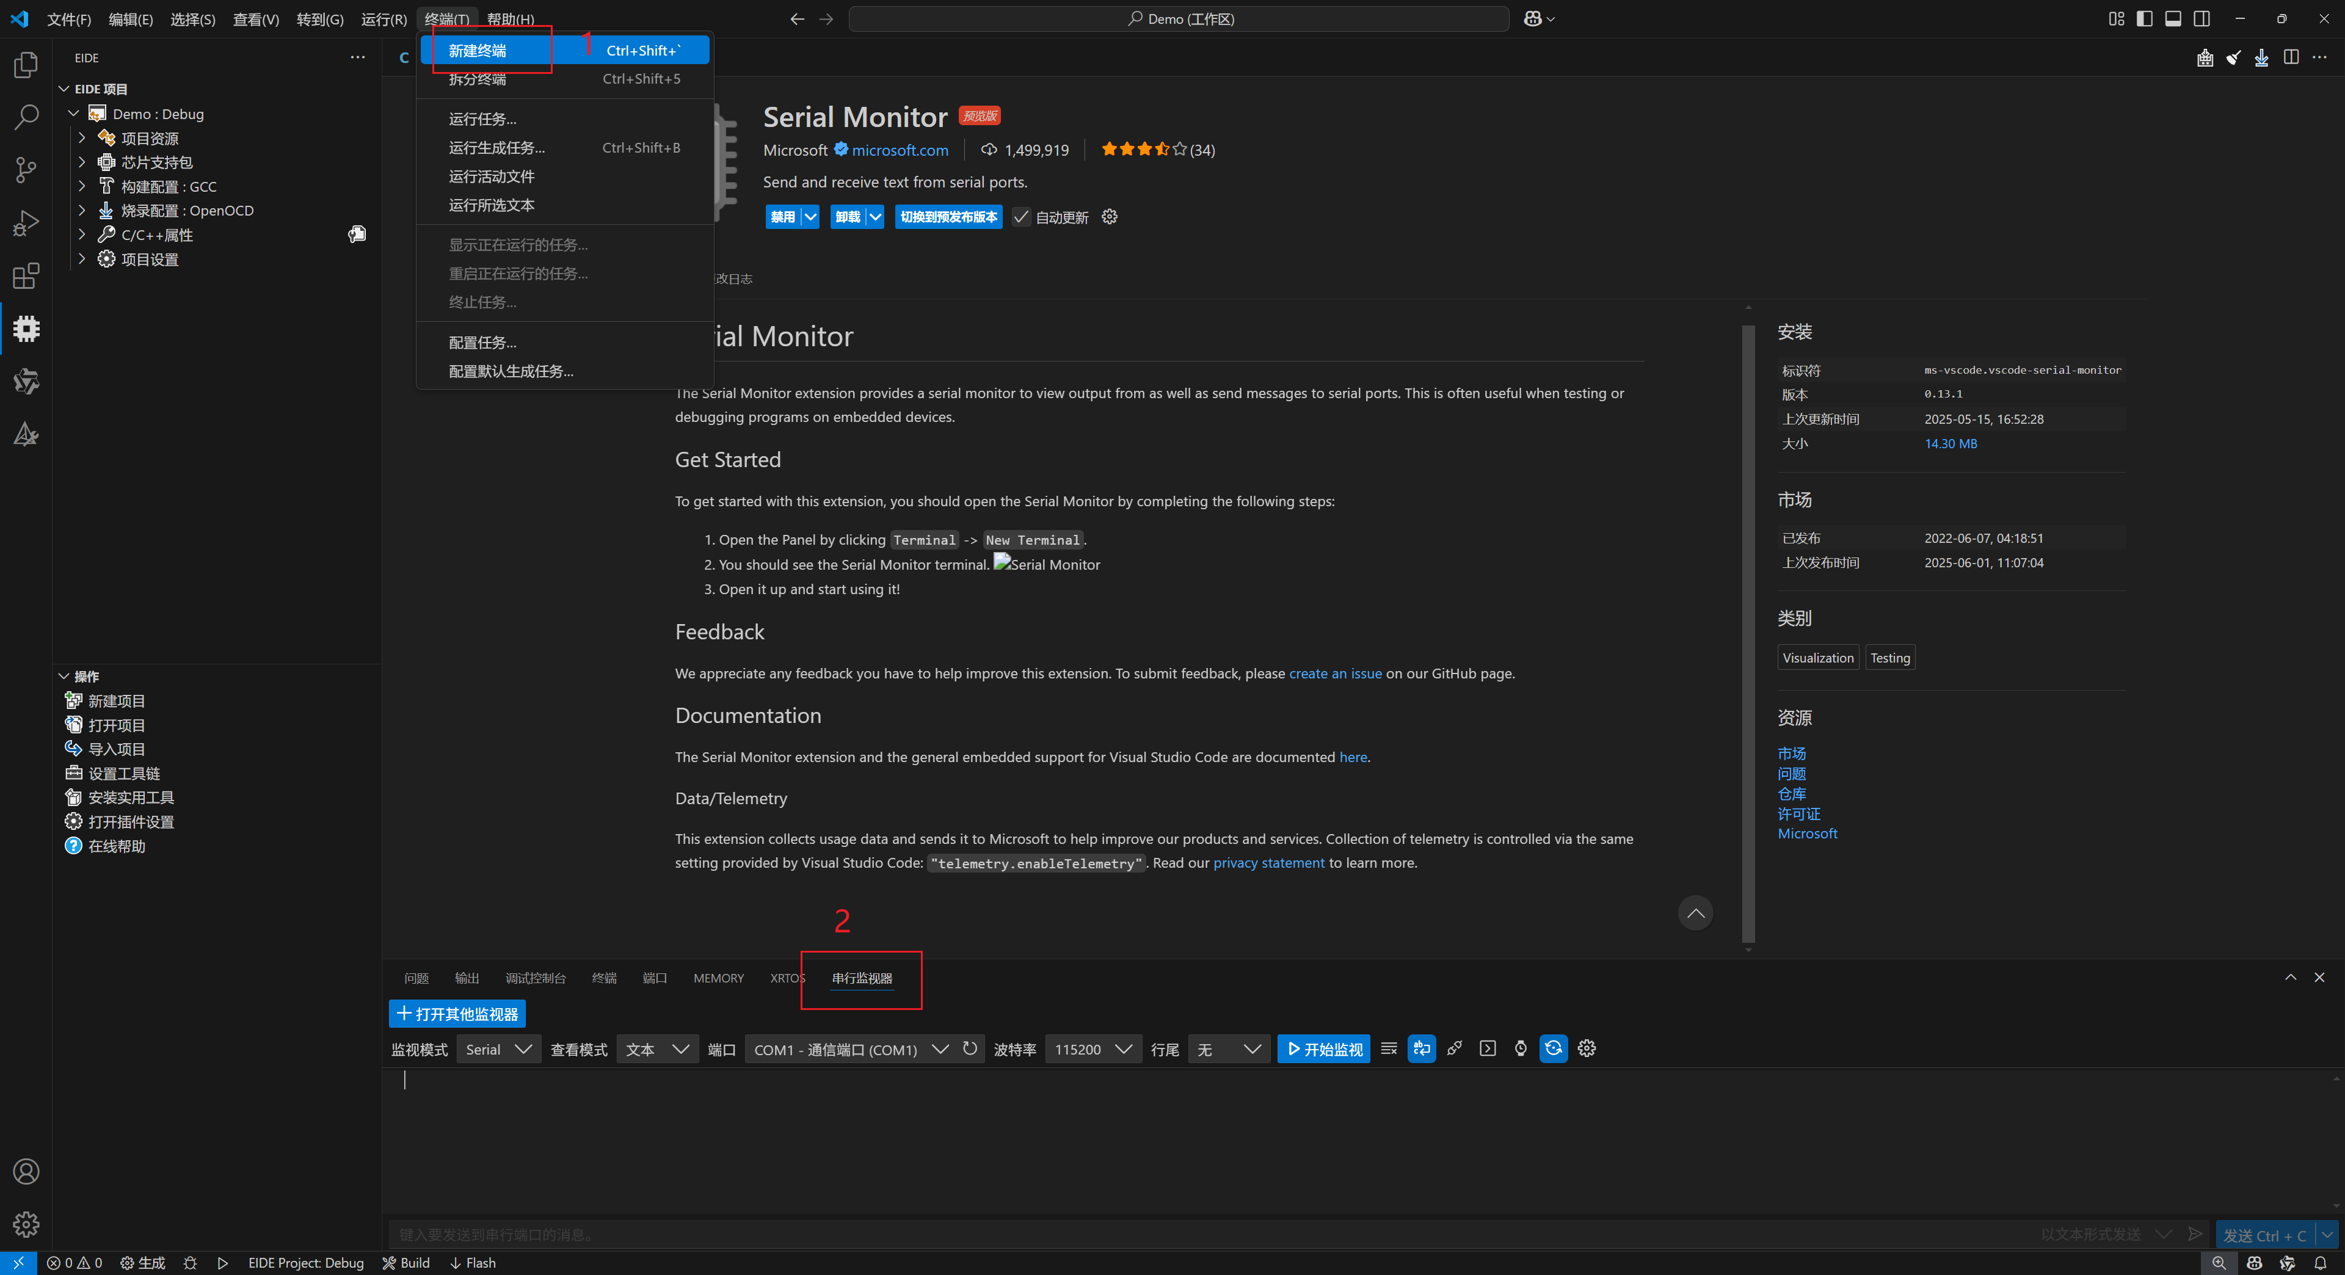Open the microsoft.com publisher link

900,150
